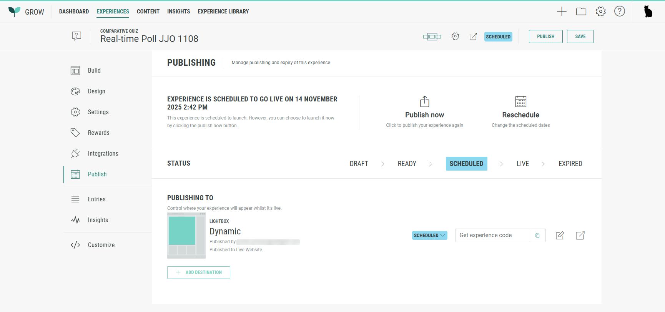Click the Publish now upload icon
The image size is (665, 312).
point(424,101)
